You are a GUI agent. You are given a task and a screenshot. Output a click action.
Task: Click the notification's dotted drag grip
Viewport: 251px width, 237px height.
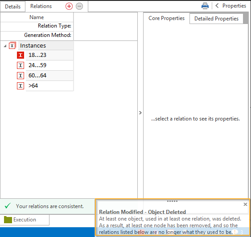(172, 201)
